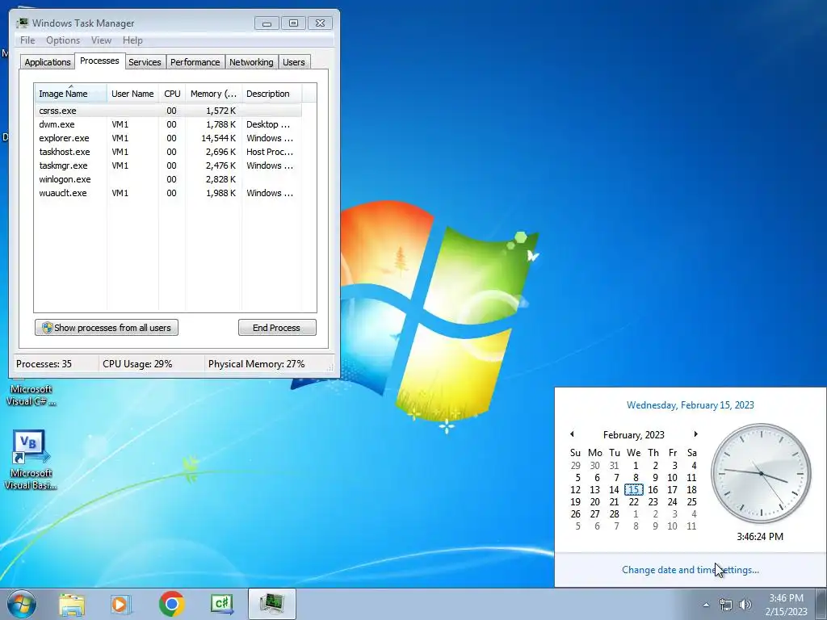Select February 15 in the calendar
The width and height of the screenshot is (827, 620).
(x=634, y=490)
